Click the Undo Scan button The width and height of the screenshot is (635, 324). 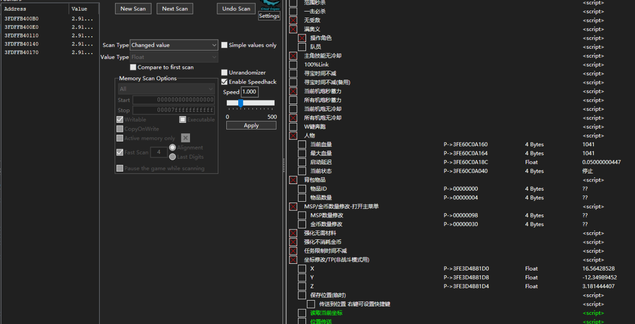pos(236,9)
